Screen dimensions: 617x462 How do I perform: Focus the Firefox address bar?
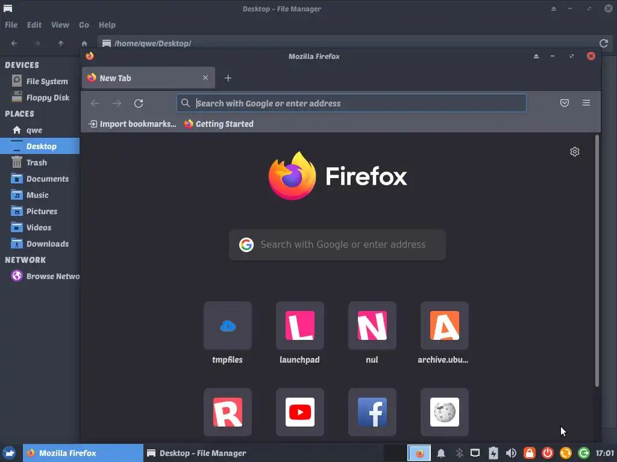pyautogui.click(x=351, y=103)
